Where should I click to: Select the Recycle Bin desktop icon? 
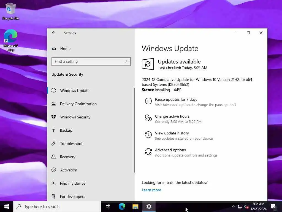click(x=11, y=11)
